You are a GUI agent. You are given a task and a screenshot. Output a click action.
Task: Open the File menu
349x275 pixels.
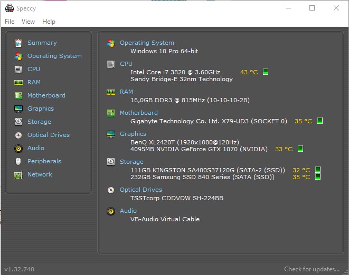(x=10, y=22)
